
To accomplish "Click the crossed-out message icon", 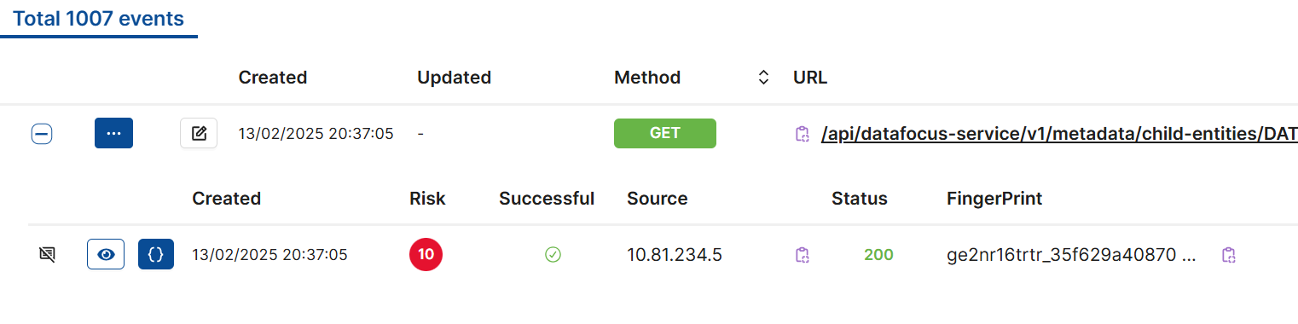I will pos(47,254).
